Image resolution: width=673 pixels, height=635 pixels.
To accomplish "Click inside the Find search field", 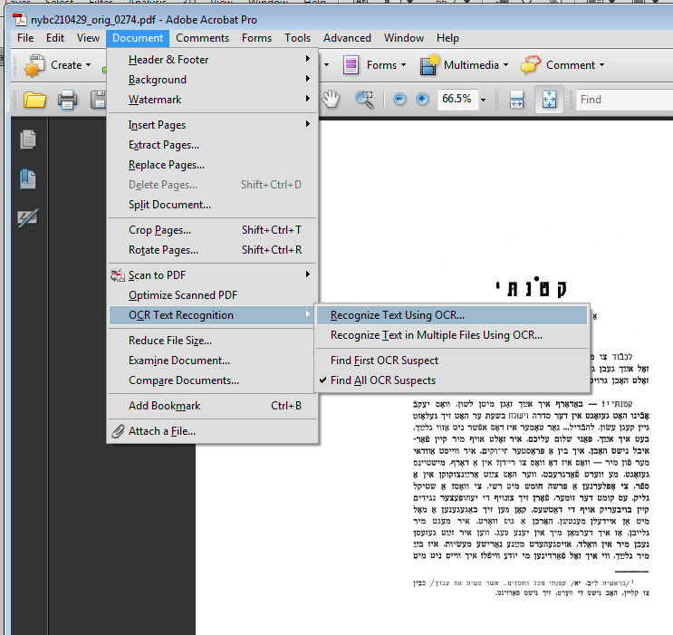I will [x=625, y=100].
